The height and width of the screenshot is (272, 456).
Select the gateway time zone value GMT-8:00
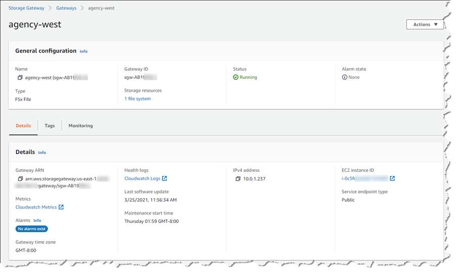pos(26,250)
